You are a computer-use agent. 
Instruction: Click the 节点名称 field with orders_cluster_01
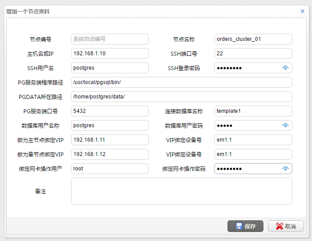pyautogui.click(x=253, y=39)
